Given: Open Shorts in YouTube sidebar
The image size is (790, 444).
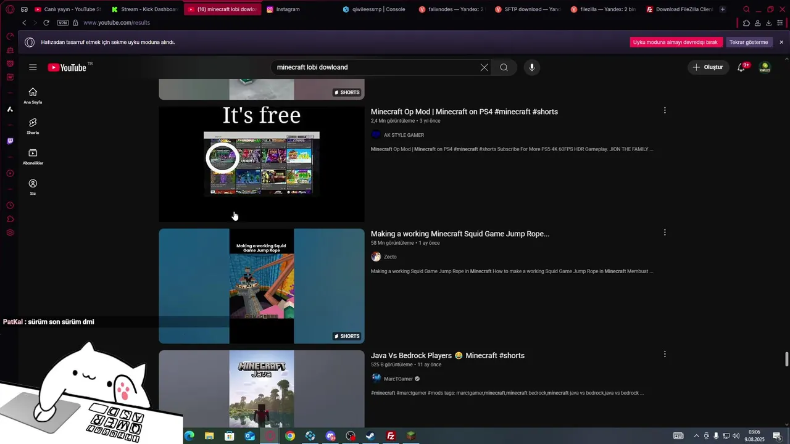Looking at the screenshot, I should coord(33,126).
